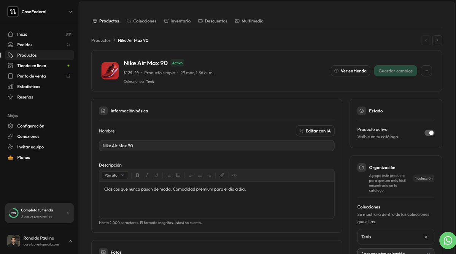Open Tienda en línea sidebar item

click(x=39, y=66)
